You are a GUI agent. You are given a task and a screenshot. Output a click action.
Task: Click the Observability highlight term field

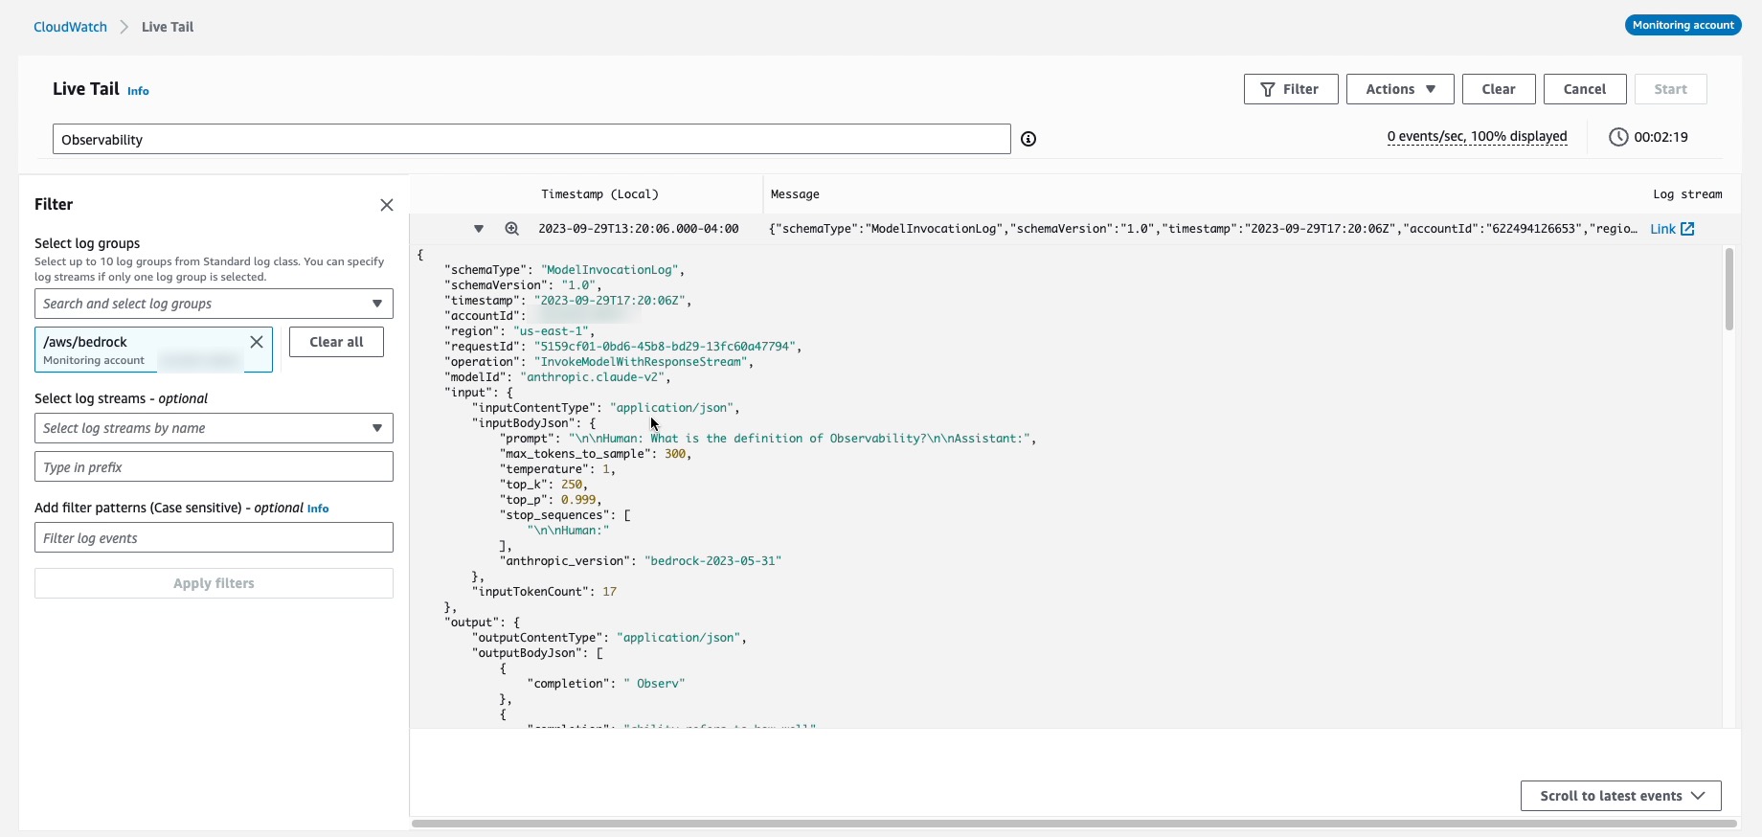tap(531, 139)
